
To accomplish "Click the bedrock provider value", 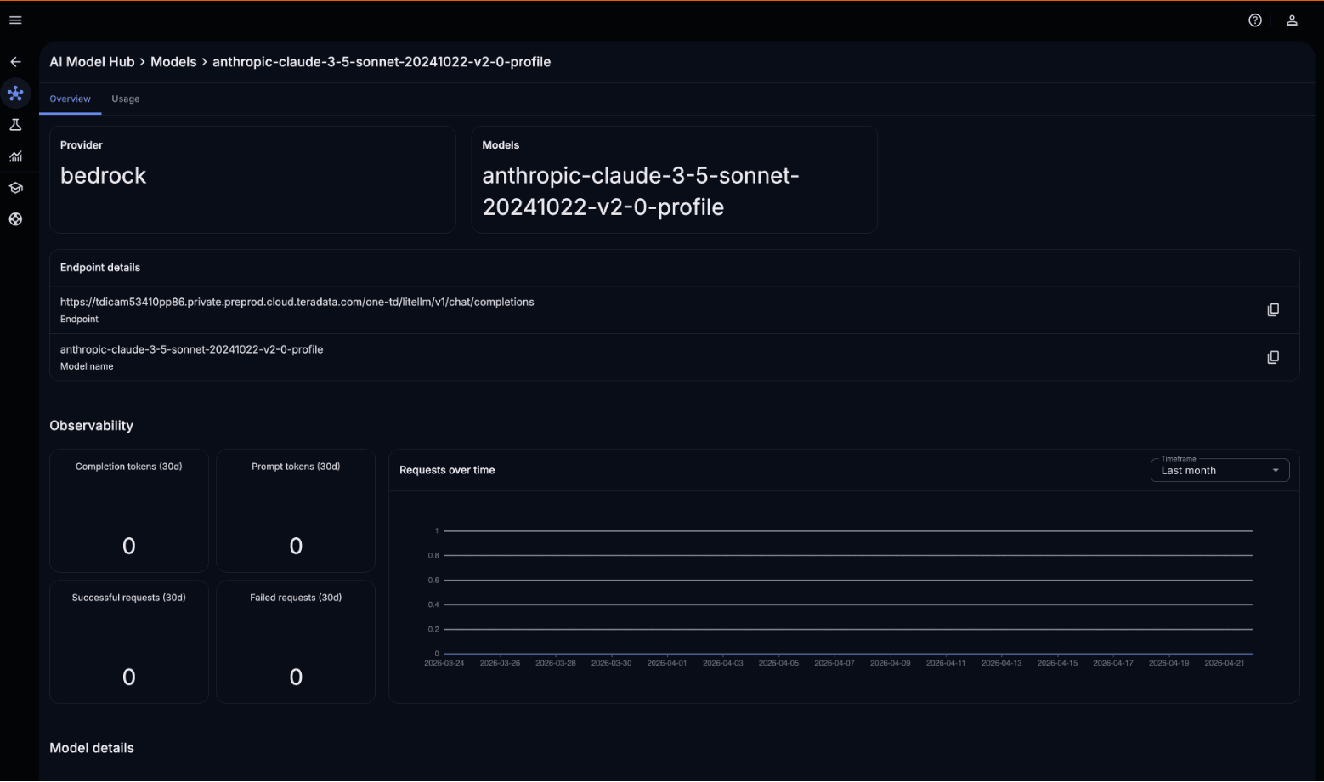I will point(104,176).
